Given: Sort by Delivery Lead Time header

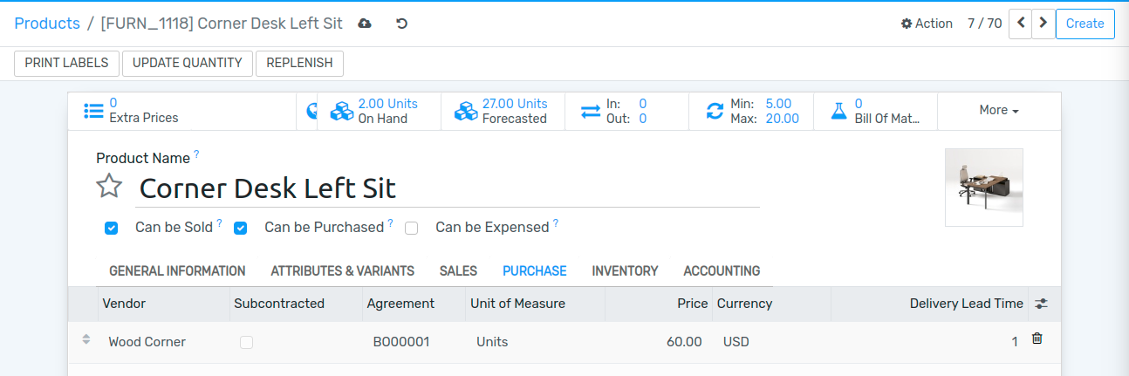Looking at the screenshot, I should pyautogui.click(x=929, y=304).
